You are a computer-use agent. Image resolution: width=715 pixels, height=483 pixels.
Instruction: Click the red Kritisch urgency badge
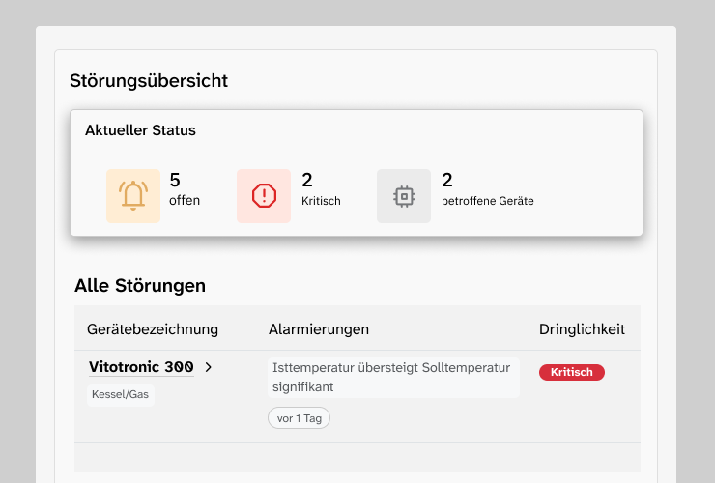pyautogui.click(x=572, y=372)
